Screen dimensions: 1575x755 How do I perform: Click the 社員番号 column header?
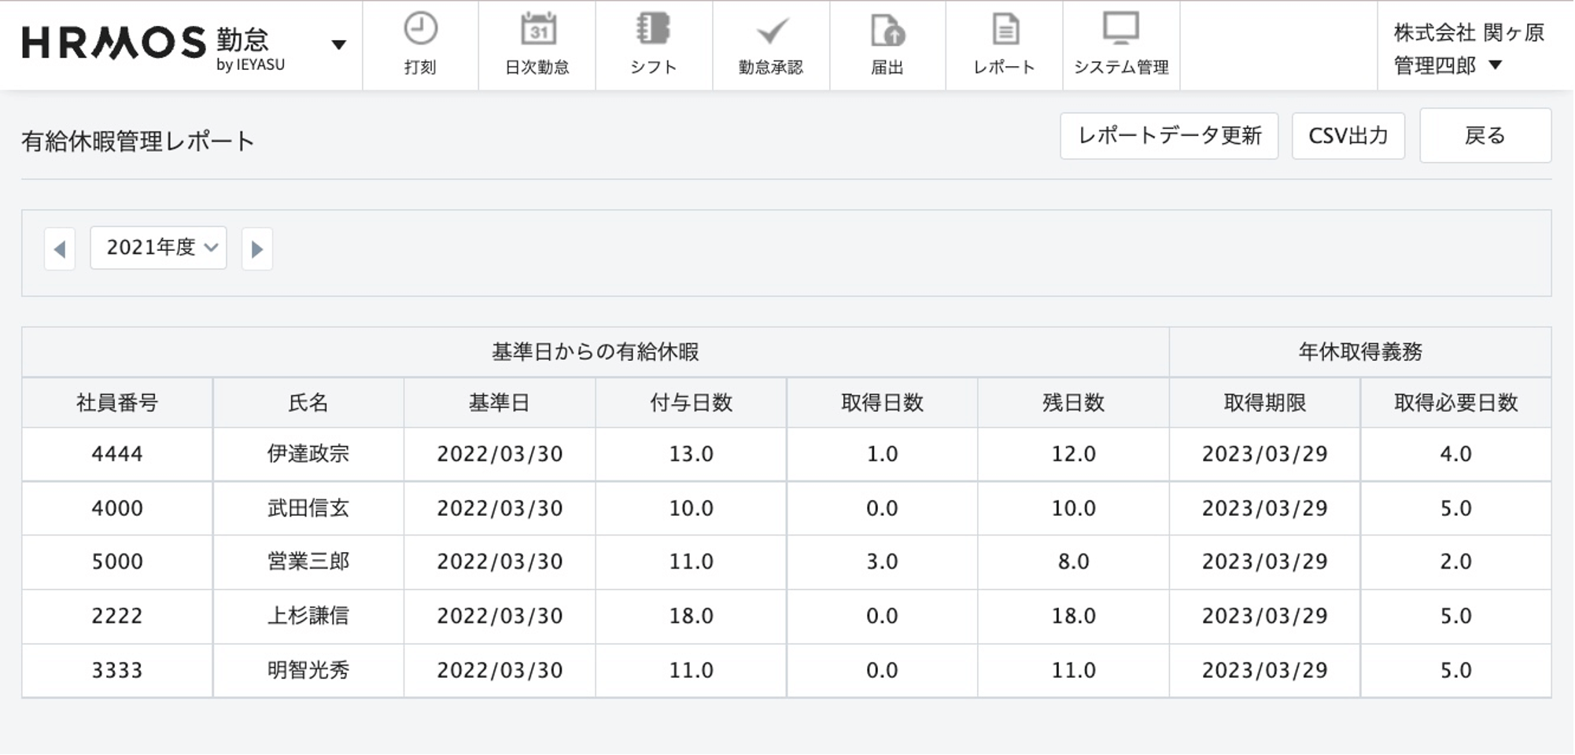tap(117, 403)
